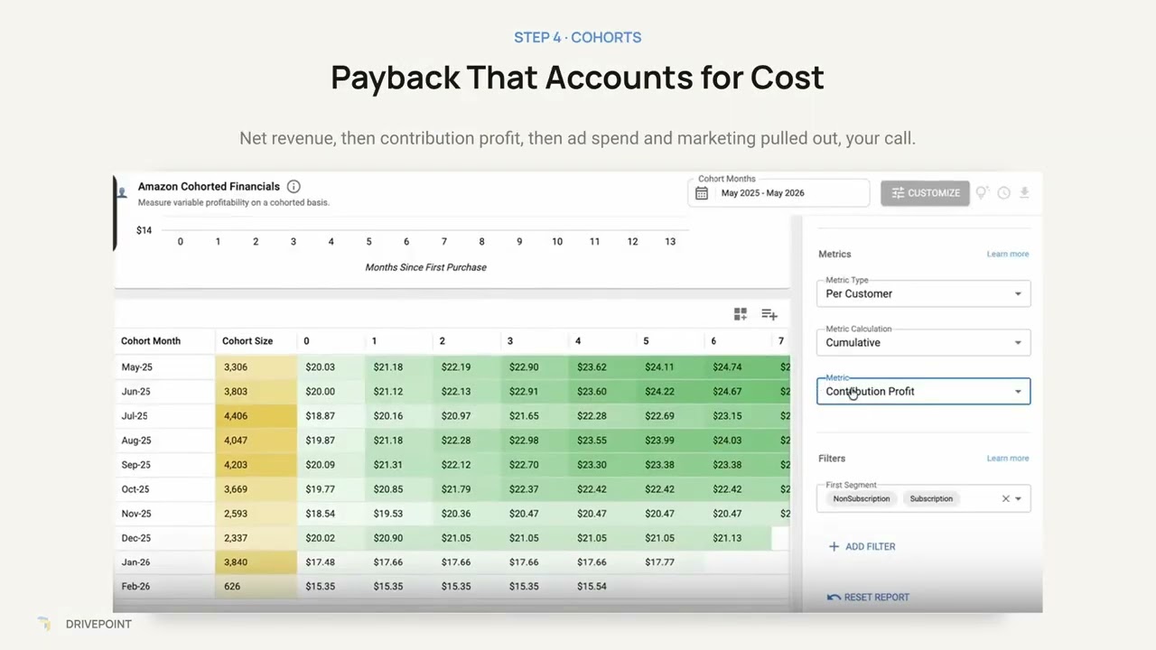The width and height of the screenshot is (1156, 650).
Task: Expand First Segment dropdown arrow
Action: (1019, 498)
